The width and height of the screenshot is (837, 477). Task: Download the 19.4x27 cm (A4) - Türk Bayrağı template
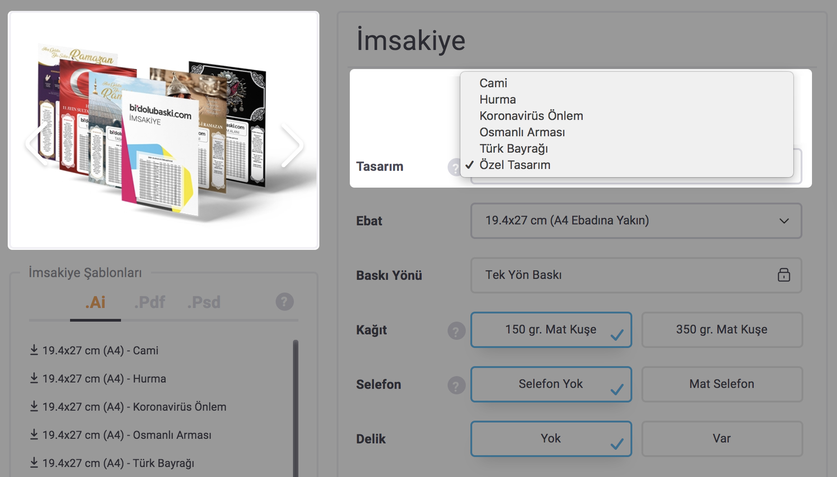(112, 463)
